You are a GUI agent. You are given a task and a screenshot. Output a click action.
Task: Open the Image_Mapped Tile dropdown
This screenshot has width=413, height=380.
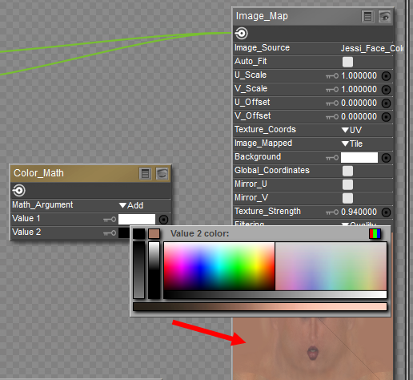click(352, 144)
